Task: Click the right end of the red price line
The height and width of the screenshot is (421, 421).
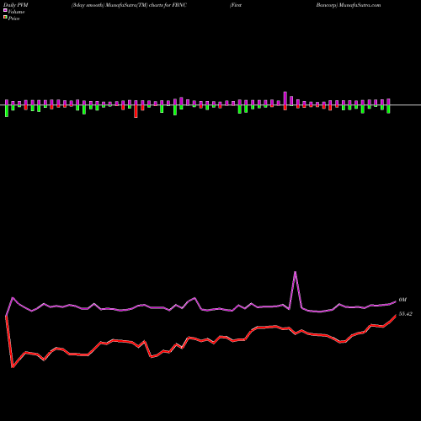Action: [x=396, y=316]
